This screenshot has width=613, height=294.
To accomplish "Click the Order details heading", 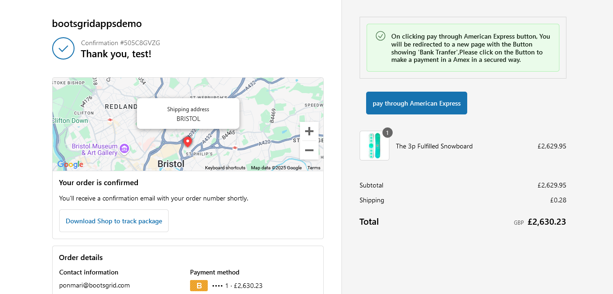I will click(81, 257).
